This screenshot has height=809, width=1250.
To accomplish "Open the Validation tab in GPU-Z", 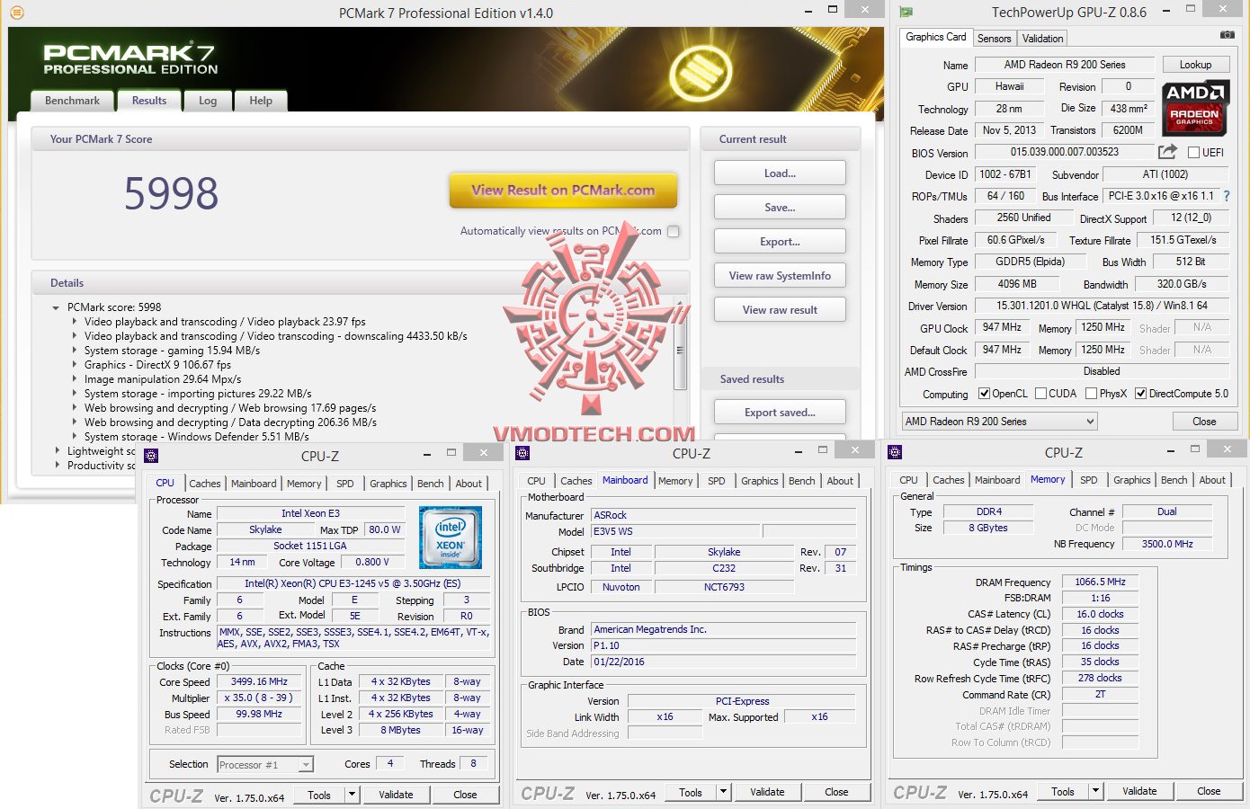I will pos(1042,38).
